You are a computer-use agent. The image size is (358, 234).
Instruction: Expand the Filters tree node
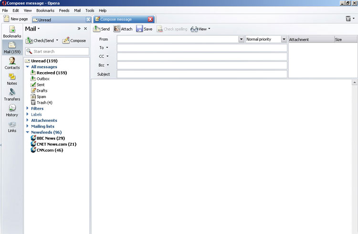[x=27, y=108]
